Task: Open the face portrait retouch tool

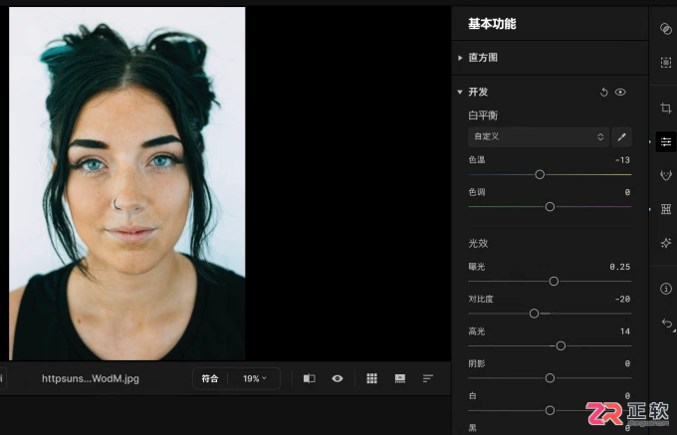Action: [666, 175]
